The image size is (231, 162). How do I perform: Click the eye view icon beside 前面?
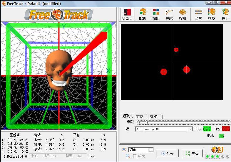(124, 149)
